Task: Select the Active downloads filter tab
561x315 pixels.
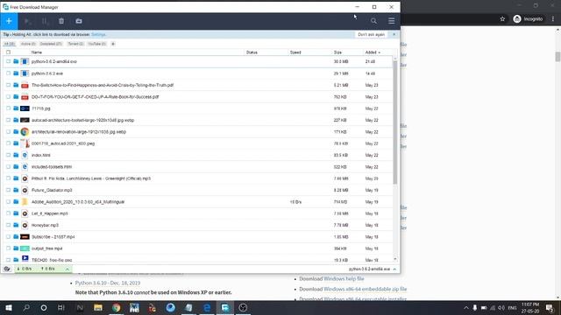Action: tap(28, 44)
